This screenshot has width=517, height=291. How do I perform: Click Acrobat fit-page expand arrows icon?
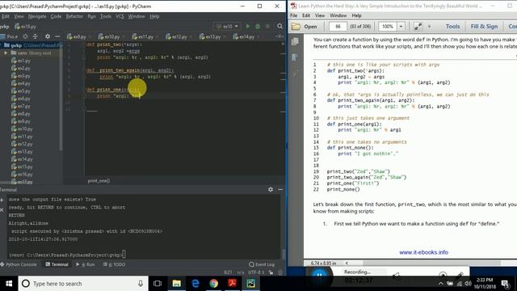418,27
